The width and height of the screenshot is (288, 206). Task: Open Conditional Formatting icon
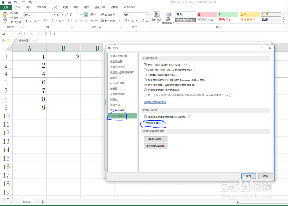(156, 14)
